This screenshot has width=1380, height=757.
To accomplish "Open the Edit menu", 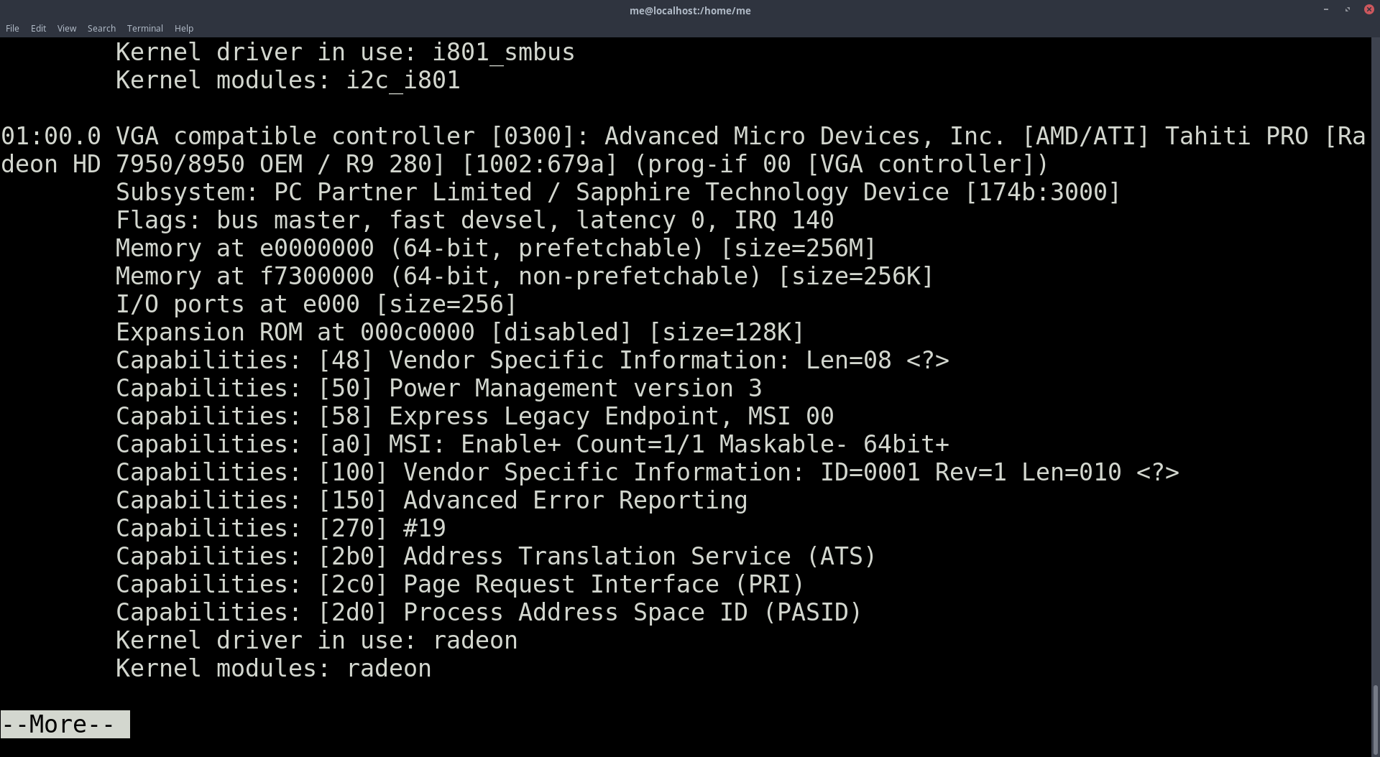I will coord(37,28).
